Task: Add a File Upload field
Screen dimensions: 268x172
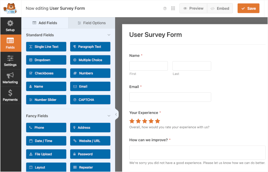Action: (46, 154)
